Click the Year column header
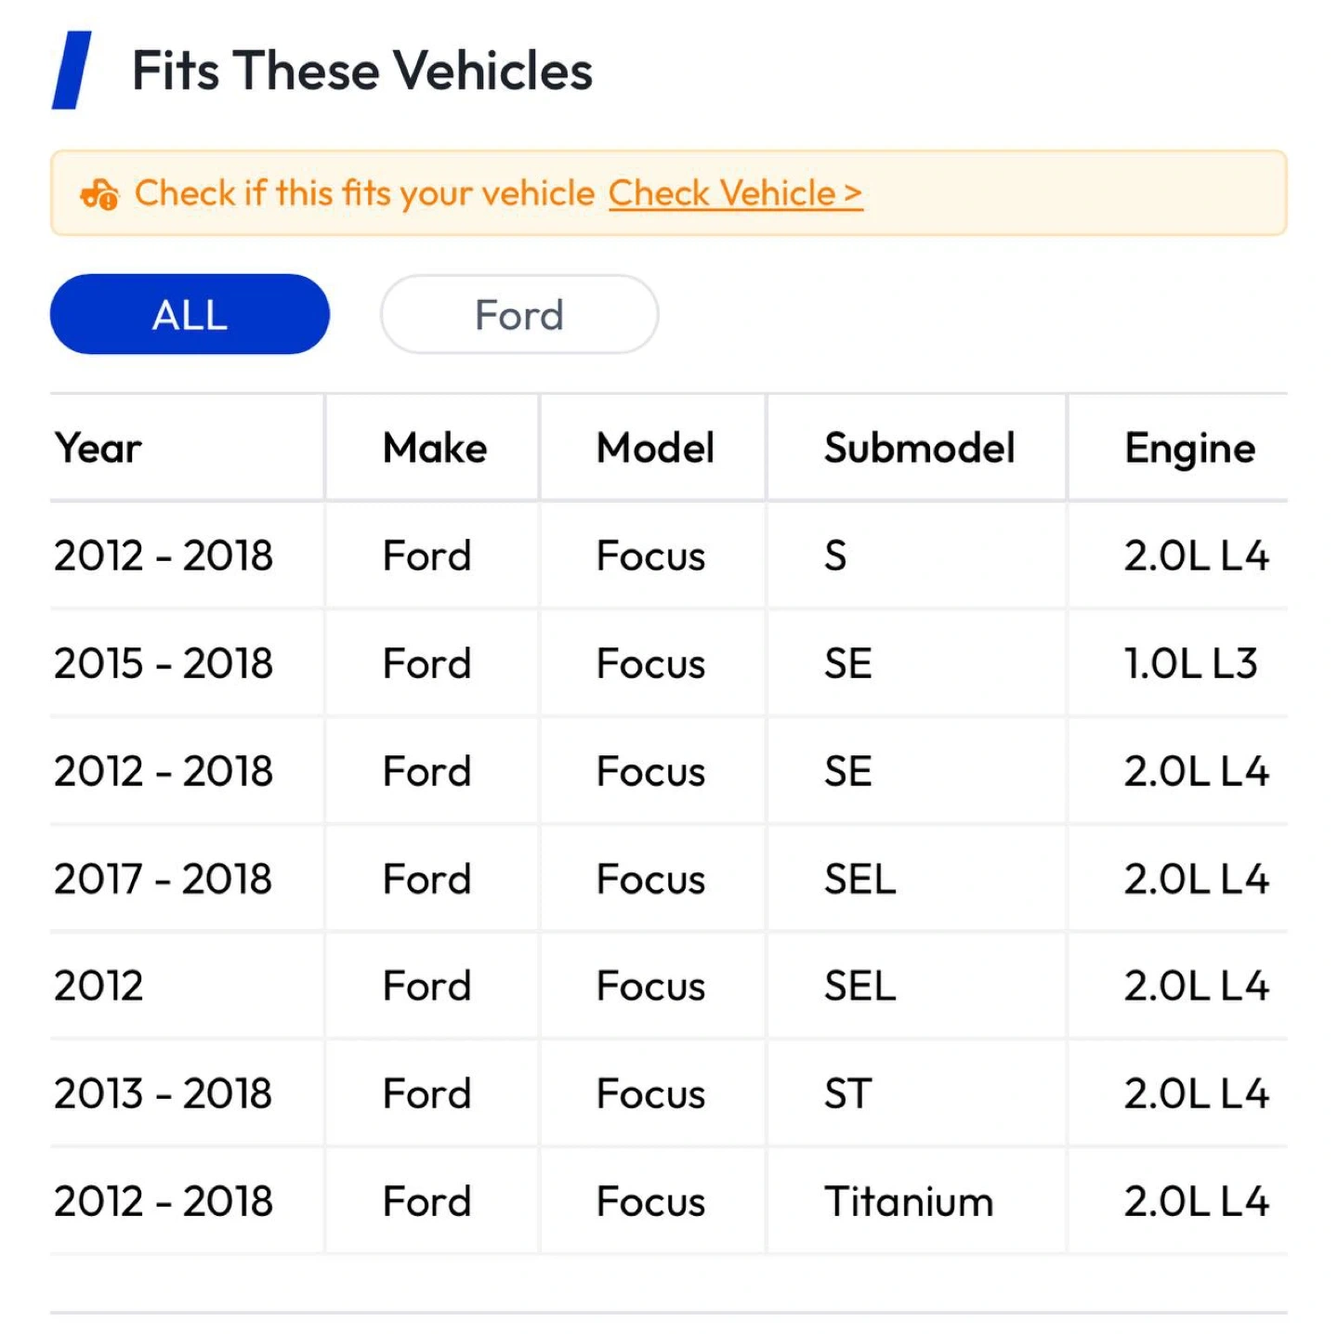The height and width of the screenshot is (1334, 1338). 98,448
